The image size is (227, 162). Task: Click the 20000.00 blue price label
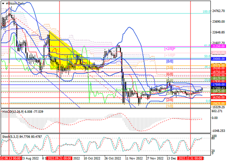[x=218, y=59]
